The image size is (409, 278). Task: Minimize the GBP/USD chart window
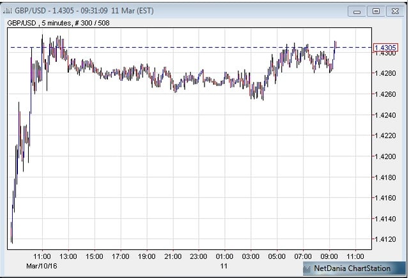point(358,11)
